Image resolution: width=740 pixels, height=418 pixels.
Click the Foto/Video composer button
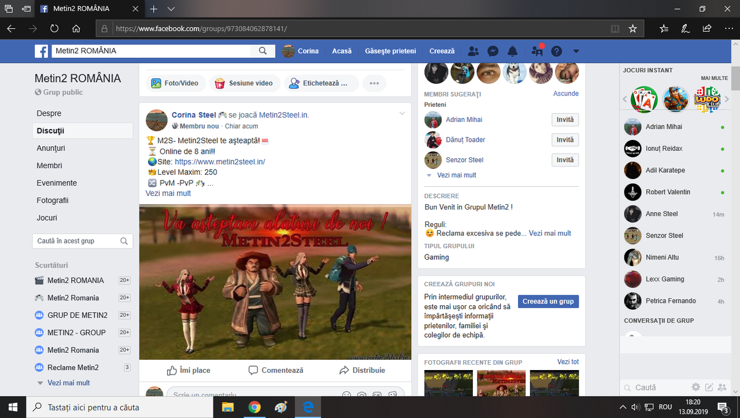[175, 83]
